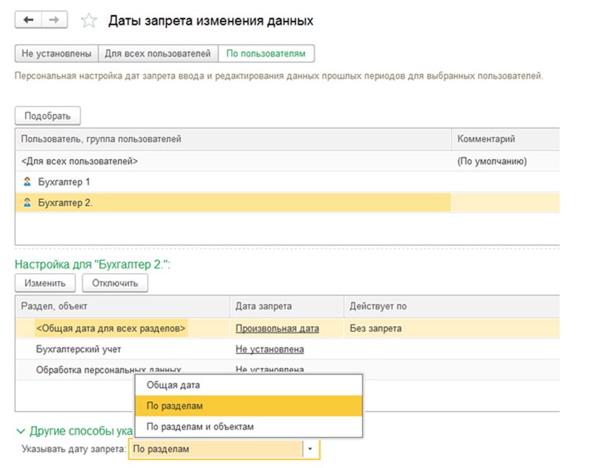Viewport: 592px width, 468px height.
Task: Add page to favorites with star icon
Action: click(x=89, y=21)
